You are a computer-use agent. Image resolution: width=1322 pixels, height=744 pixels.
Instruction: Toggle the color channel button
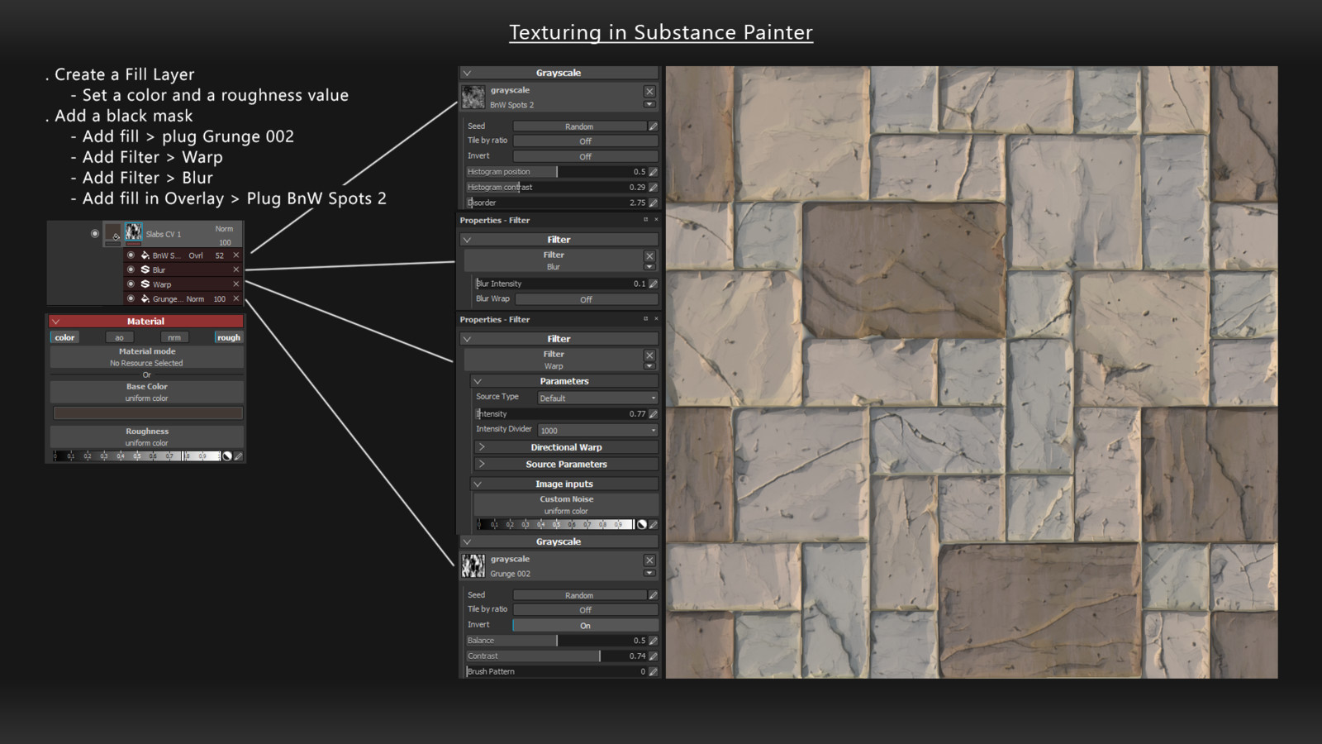click(64, 337)
